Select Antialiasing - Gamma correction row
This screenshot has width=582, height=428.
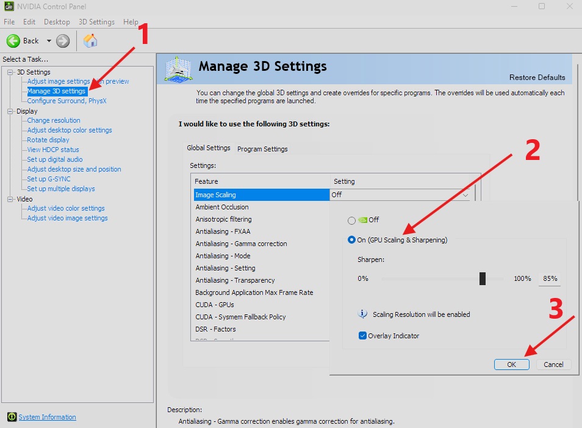tap(261, 244)
